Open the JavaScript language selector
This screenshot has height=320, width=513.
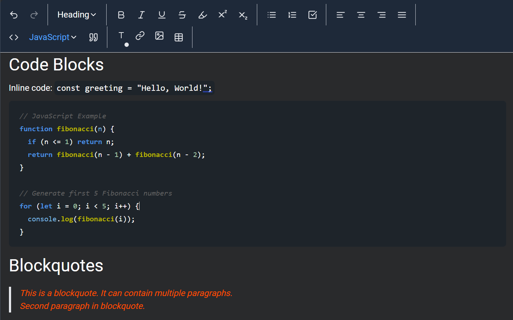(x=53, y=37)
